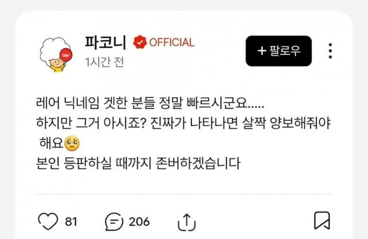Tap the 해요 text before emoji
368x239 pixels.
click(x=51, y=143)
